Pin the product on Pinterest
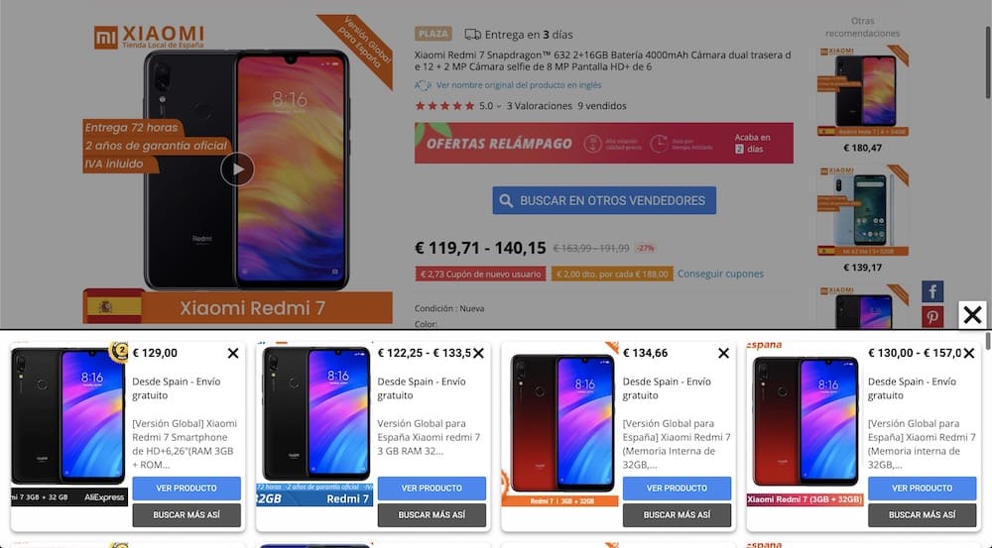 (932, 317)
